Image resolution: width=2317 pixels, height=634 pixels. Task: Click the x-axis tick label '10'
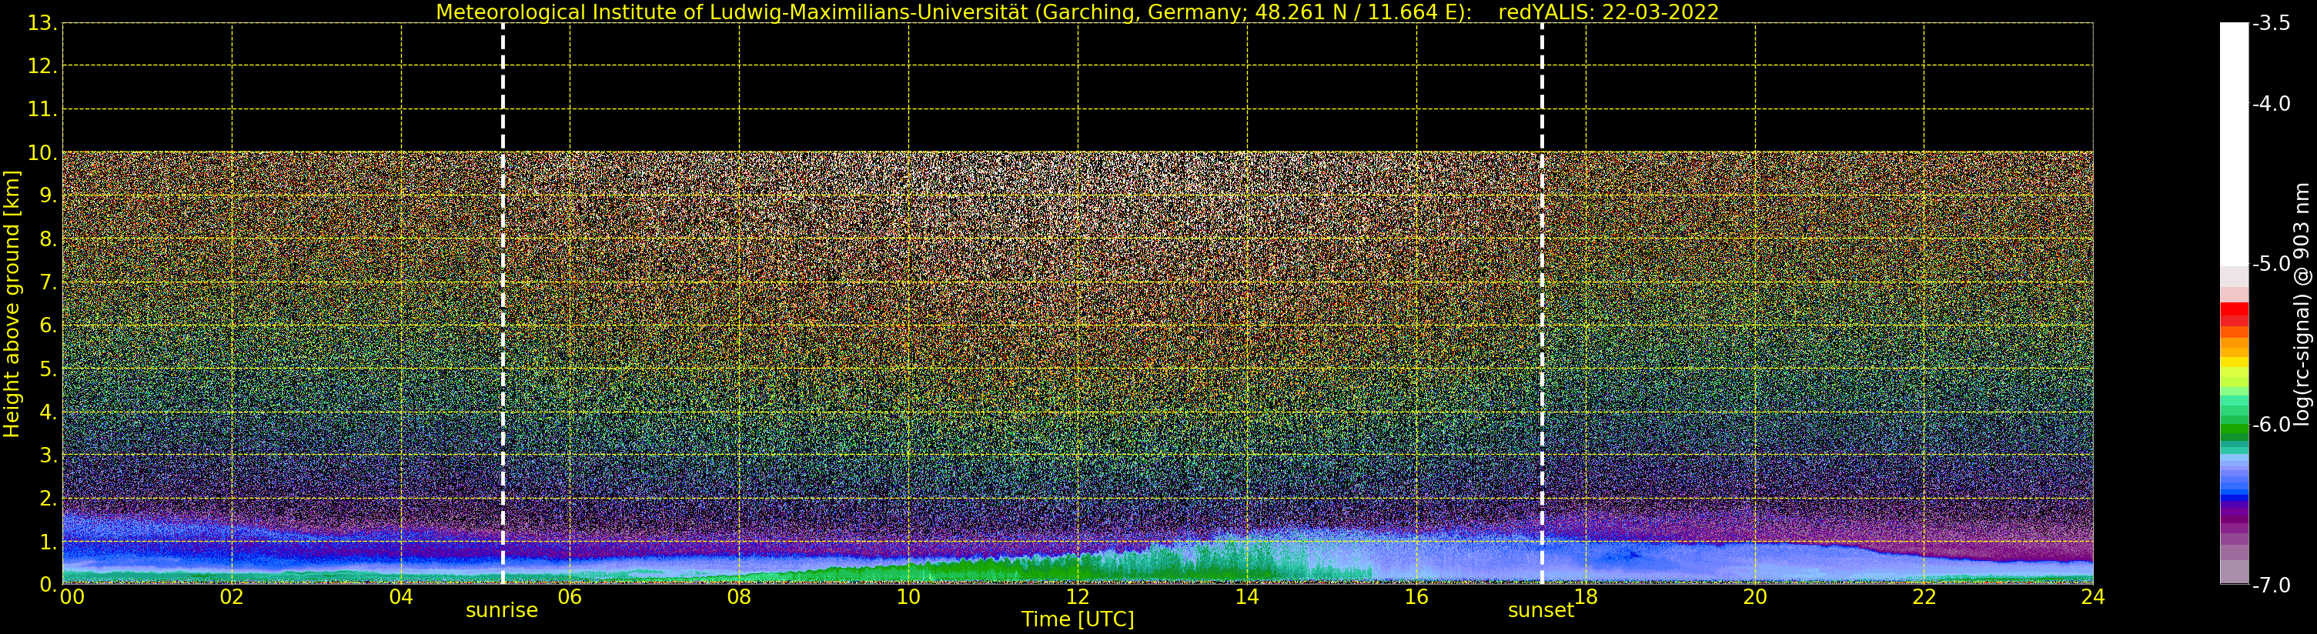(x=908, y=596)
